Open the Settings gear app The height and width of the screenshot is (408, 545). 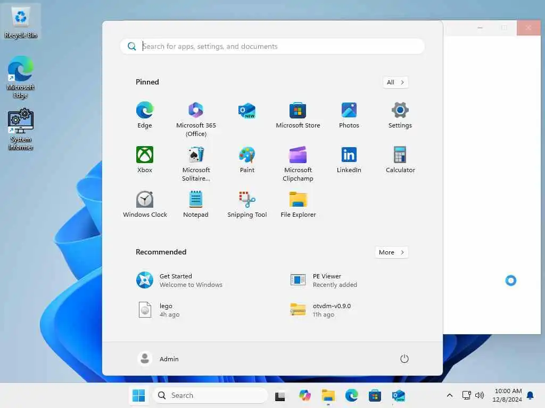(400, 115)
